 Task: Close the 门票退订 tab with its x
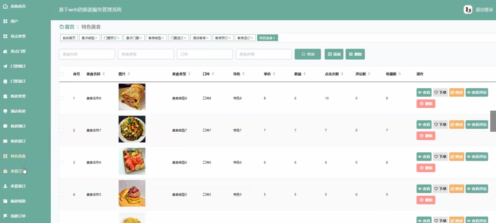[185, 38]
